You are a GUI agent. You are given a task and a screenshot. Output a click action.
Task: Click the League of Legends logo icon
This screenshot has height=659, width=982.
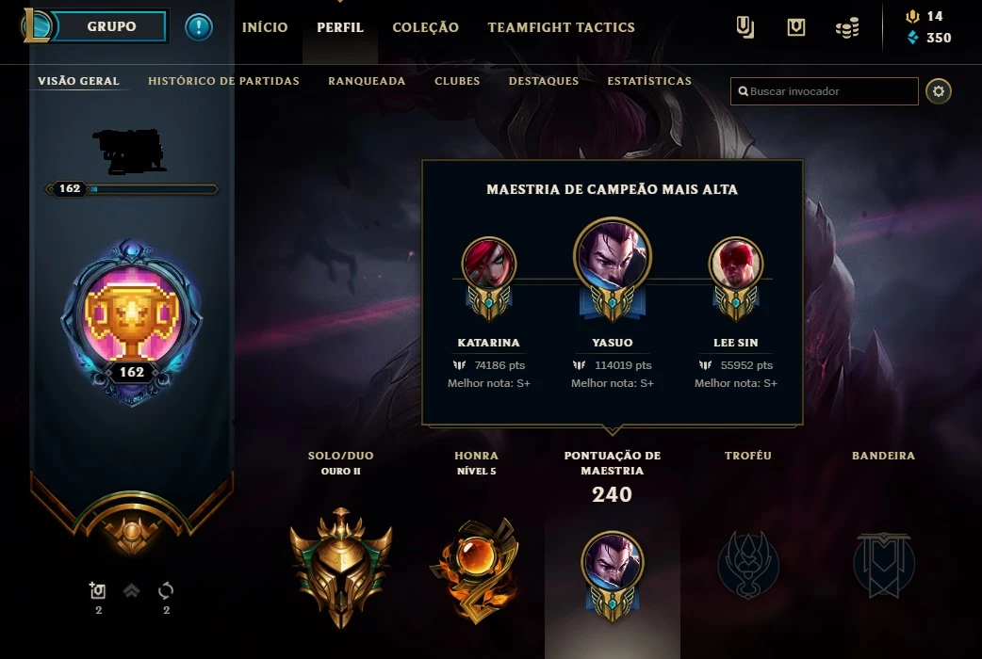tap(37, 25)
